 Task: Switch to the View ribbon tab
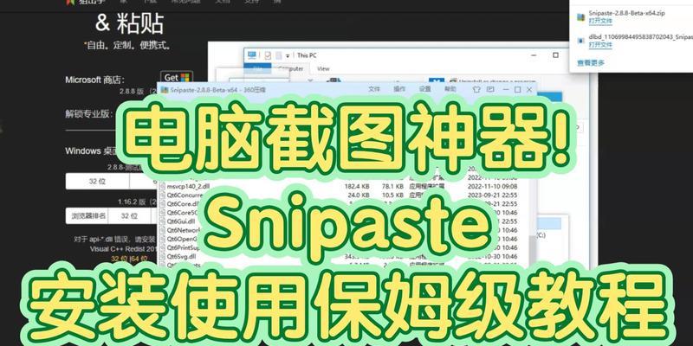point(323,68)
